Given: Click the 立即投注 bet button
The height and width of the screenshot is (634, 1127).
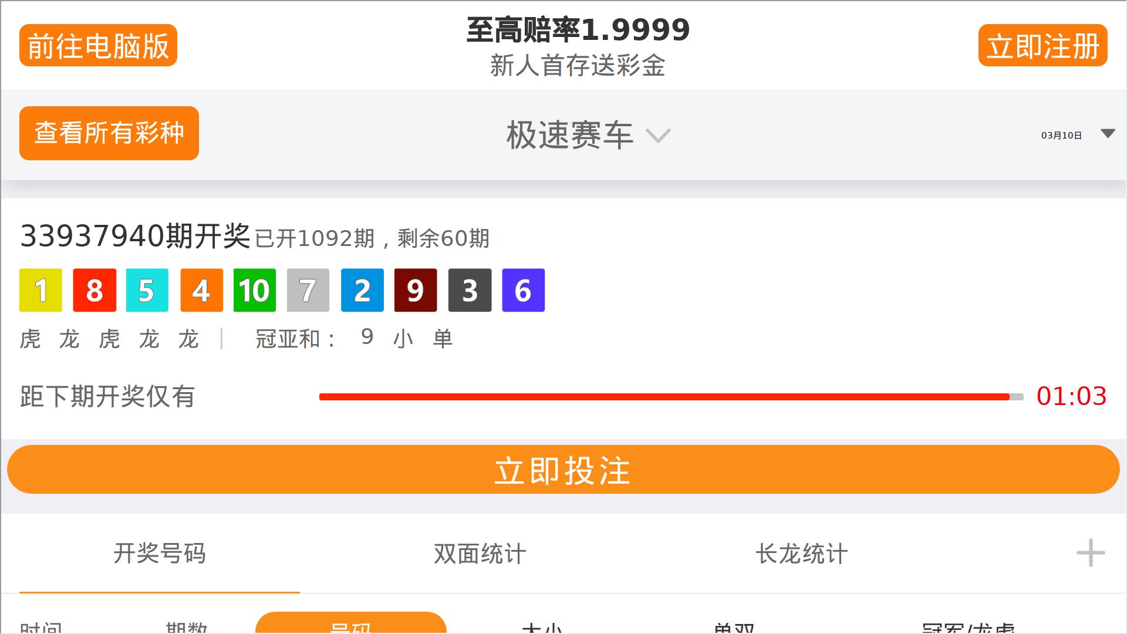Looking at the screenshot, I should coord(563,470).
